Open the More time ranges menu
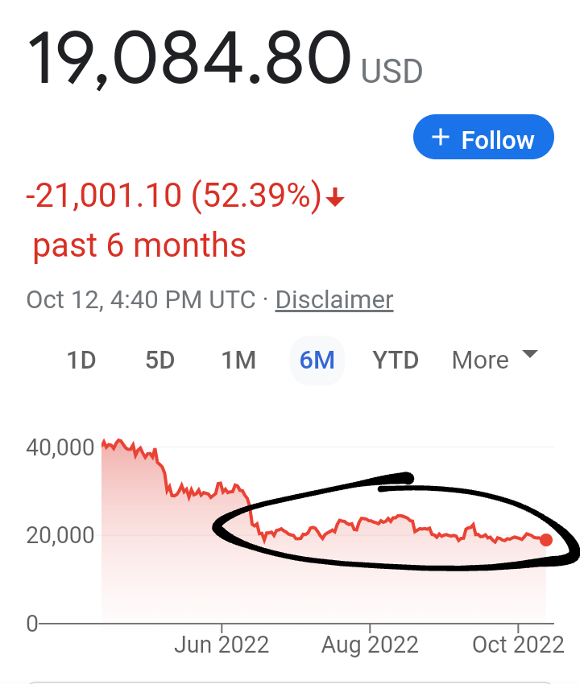The height and width of the screenshot is (684, 580). 481,360
